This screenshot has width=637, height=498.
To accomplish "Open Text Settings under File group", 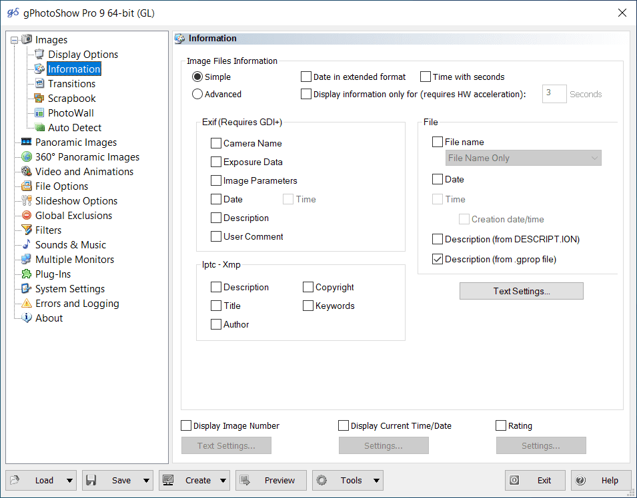I will tap(521, 291).
